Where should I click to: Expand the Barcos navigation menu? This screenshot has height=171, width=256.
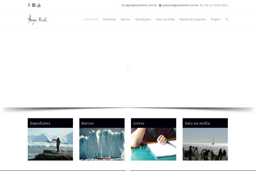125,20
